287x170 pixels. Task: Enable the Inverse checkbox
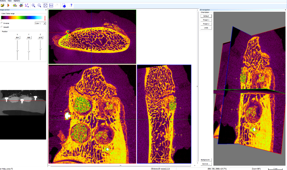pos(2,23)
